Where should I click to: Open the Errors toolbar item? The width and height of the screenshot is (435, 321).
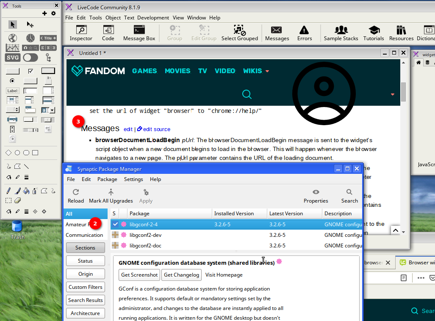(305, 33)
